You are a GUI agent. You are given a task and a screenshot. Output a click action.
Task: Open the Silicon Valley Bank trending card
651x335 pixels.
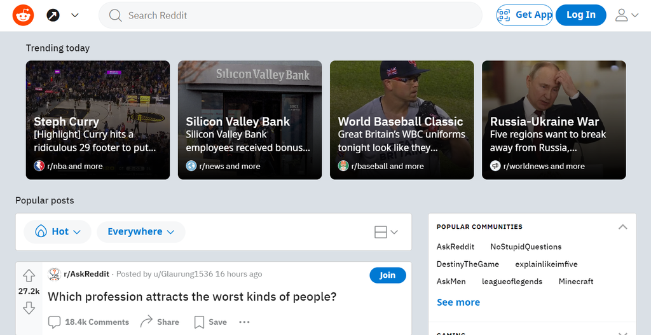250,120
